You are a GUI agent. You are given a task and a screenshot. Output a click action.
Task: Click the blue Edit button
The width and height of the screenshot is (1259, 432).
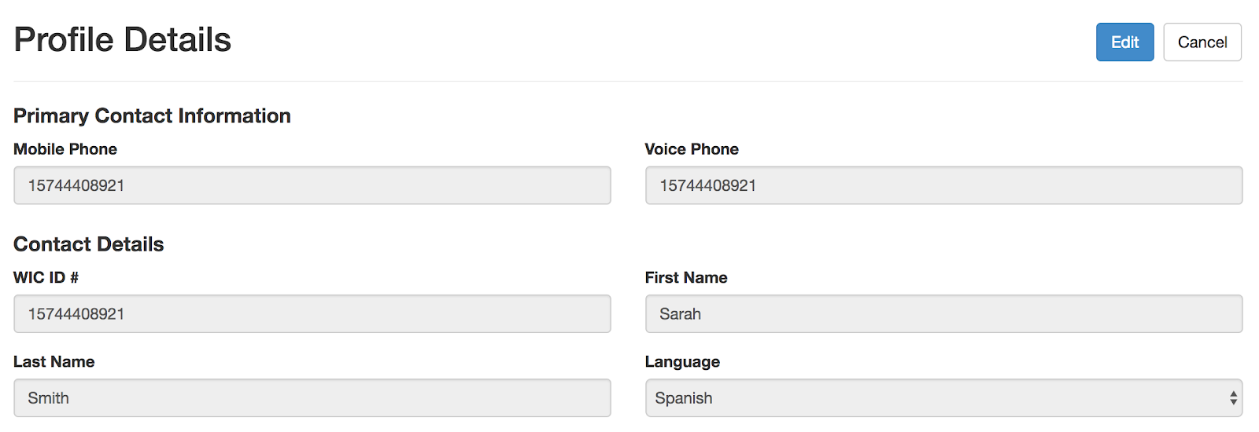tap(1124, 42)
